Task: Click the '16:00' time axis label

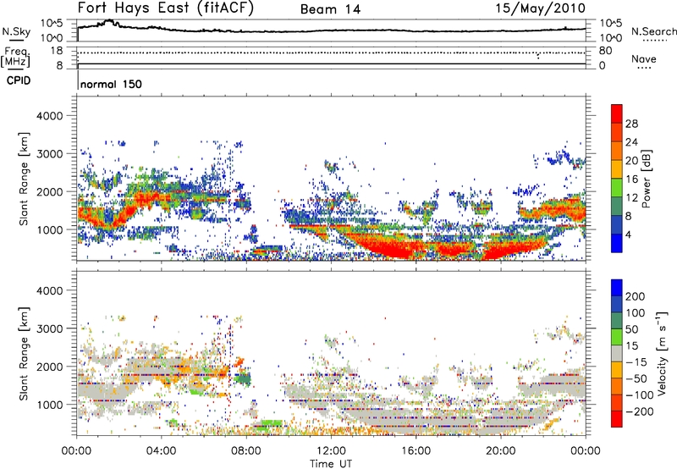Action: (x=416, y=451)
